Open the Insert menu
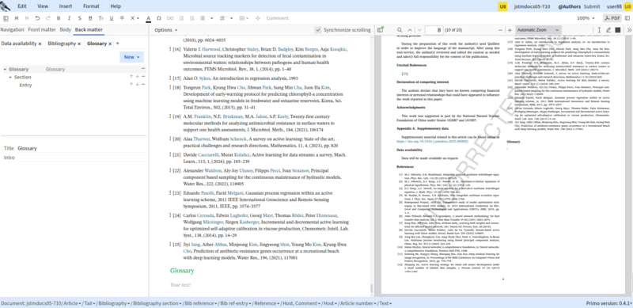The height and width of the screenshot is (308, 633). 66,6
